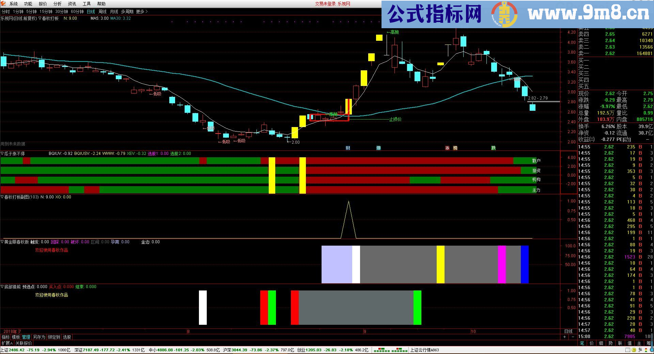This screenshot has width=654, height=354.
Task: Open the 细 detail tab
Action: pos(601,343)
